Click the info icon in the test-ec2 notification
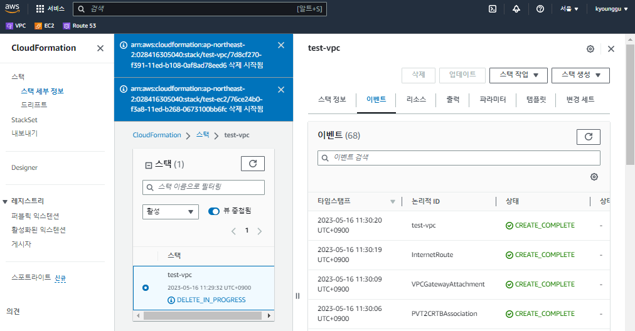The height and width of the screenshot is (331, 635). [x=124, y=88]
